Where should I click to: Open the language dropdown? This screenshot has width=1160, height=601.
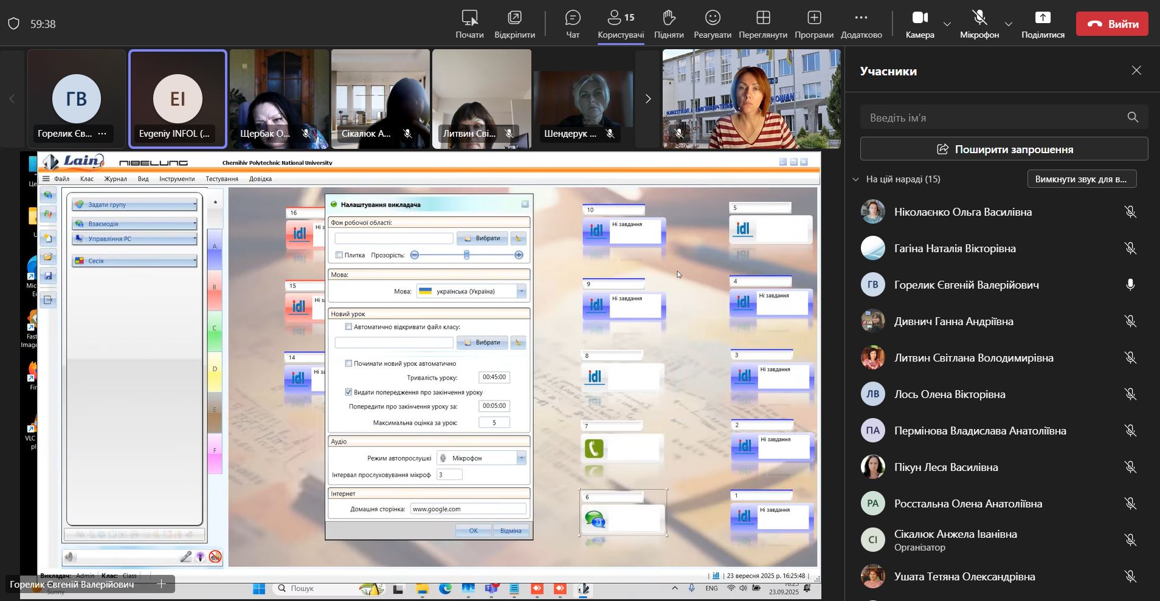click(x=521, y=292)
